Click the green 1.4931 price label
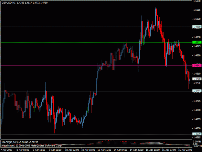Viewport: 202px width, 152px height. coord(197,42)
